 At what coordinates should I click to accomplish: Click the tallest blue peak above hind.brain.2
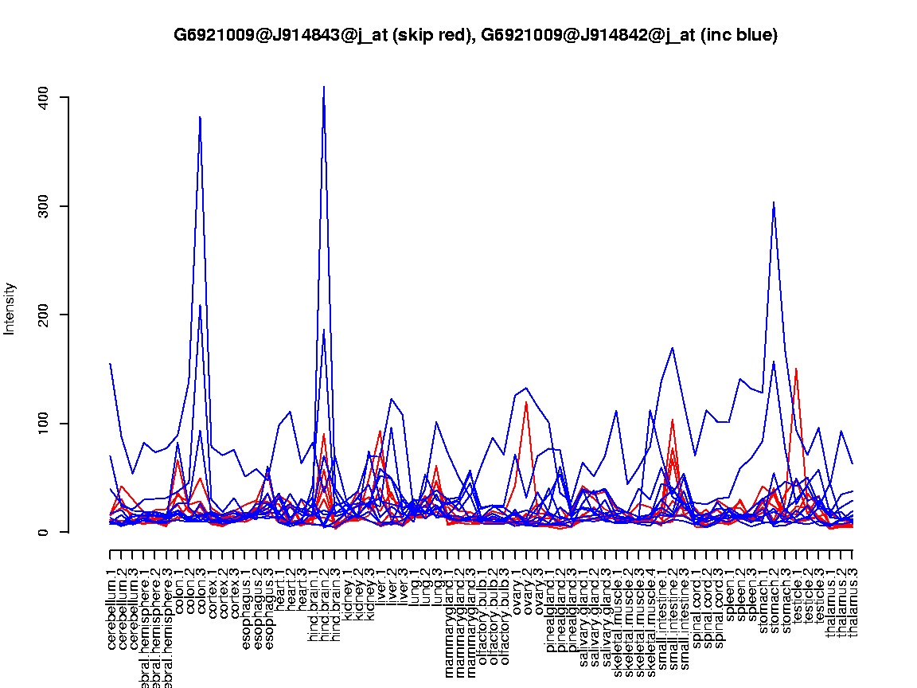pos(324,88)
